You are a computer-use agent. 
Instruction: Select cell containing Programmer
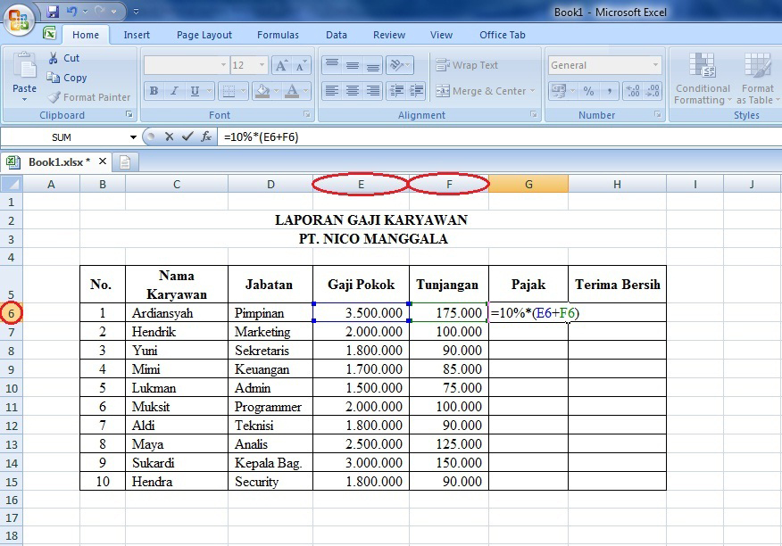click(x=270, y=407)
